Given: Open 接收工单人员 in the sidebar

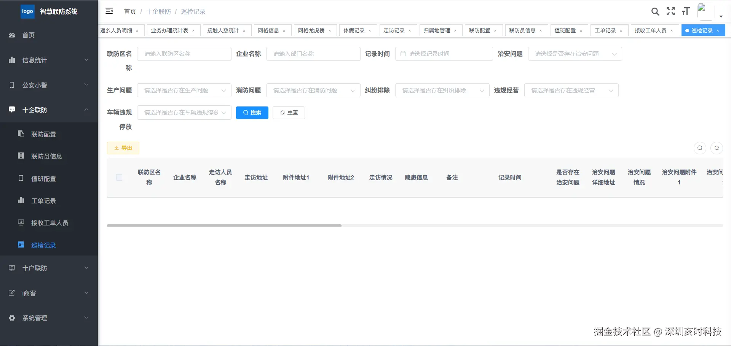Looking at the screenshot, I should tap(49, 223).
